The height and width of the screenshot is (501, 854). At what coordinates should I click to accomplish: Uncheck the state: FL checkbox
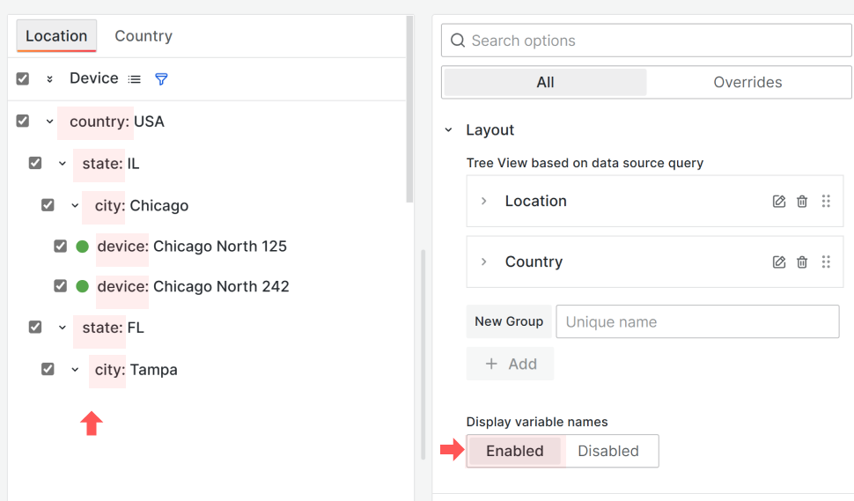point(35,328)
